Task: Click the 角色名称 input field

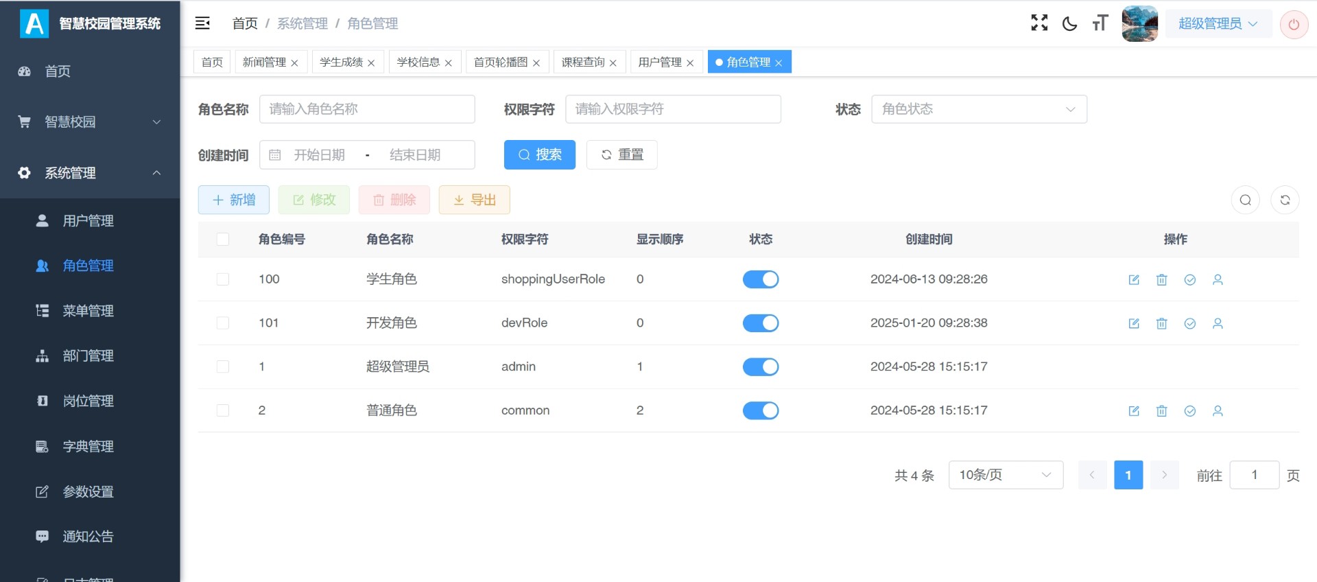Action: (x=367, y=109)
